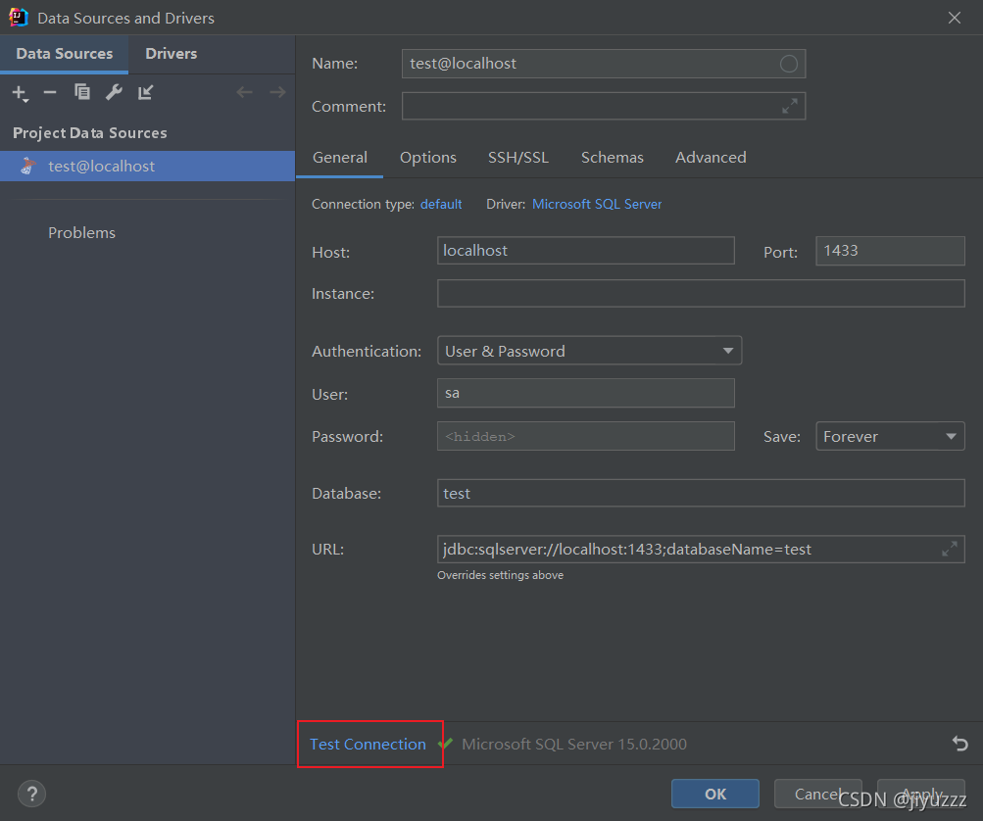Remove the selected data source with minus icon
Screen dimensions: 983x821
[x=50, y=93]
